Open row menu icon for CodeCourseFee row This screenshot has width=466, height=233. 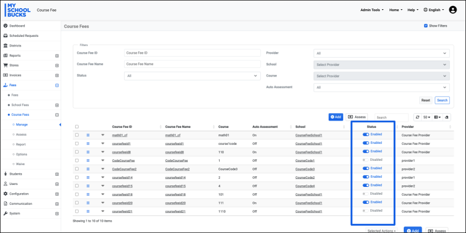coord(88,161)
